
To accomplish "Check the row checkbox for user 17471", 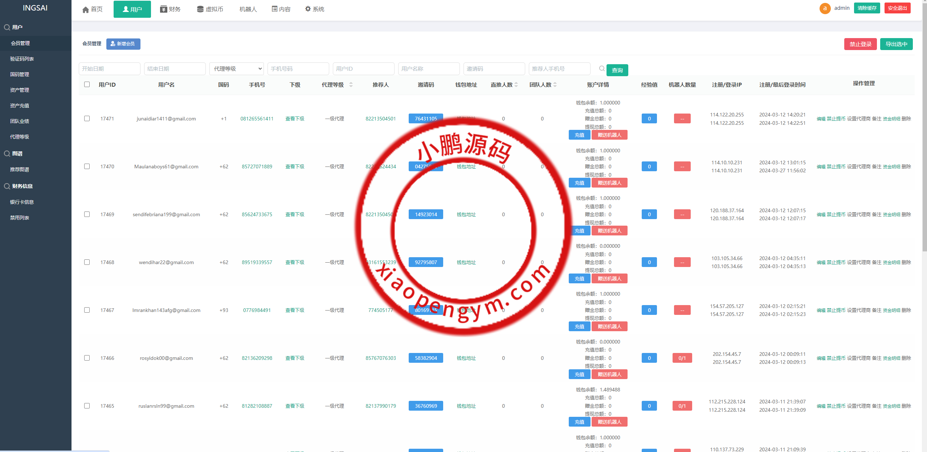I will (x=87, y=119).
